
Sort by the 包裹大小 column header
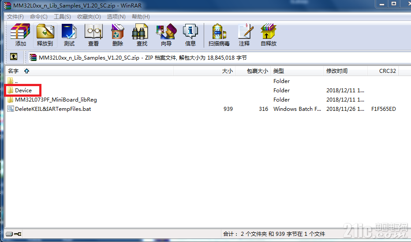pos(253,71)
